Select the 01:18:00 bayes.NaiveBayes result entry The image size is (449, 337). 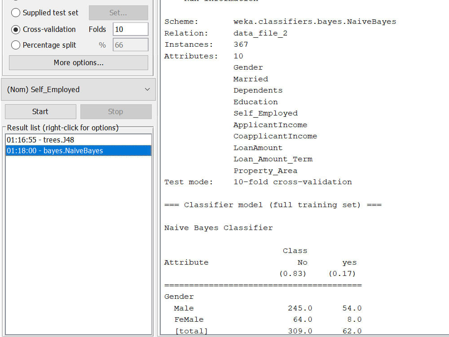pyautogui.click(x=79, y=151)
